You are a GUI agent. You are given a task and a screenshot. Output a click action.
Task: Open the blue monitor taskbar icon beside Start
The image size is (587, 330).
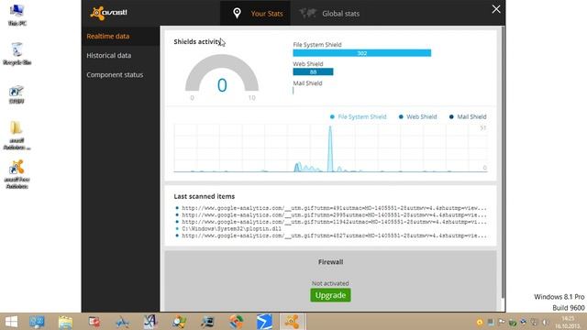click(37, 322)
